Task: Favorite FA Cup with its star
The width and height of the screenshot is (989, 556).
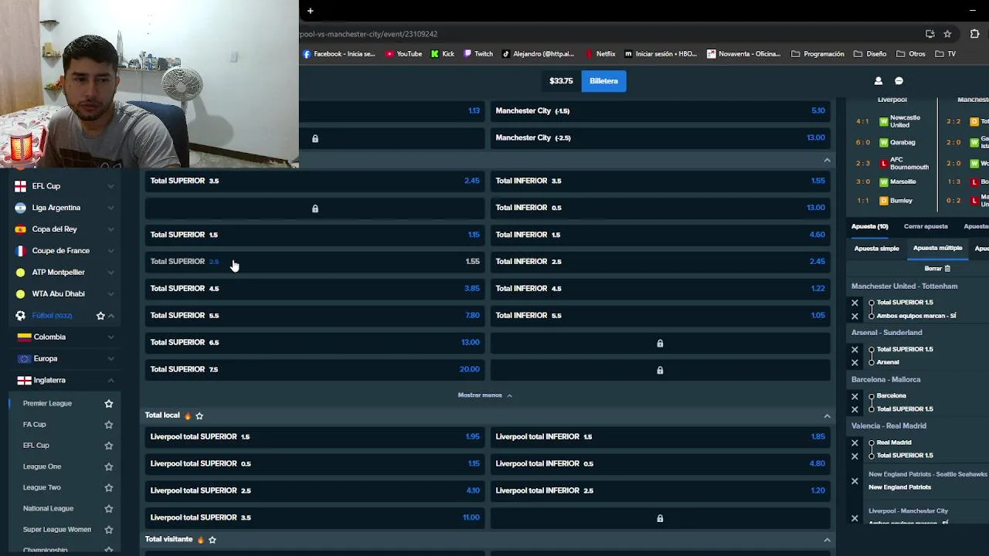Action: coord(109,424)
